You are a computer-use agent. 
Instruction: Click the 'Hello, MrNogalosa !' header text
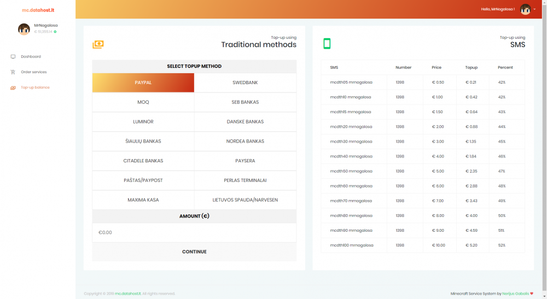(x=497, y=9)
